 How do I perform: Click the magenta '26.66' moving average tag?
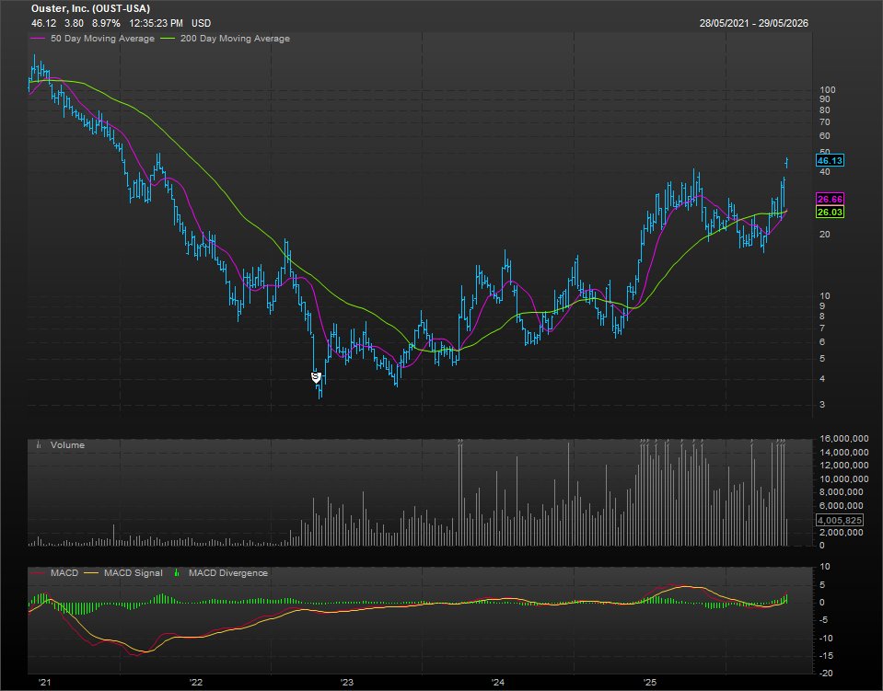pos(831,199)
